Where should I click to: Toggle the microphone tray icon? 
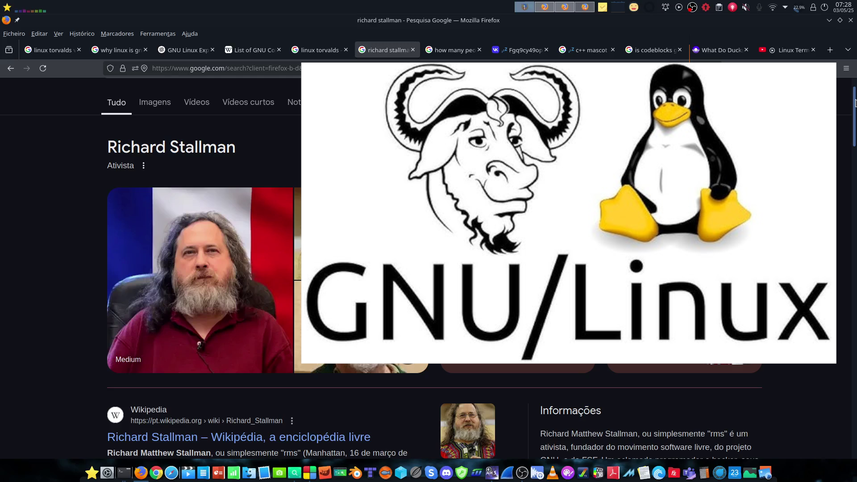pos(759,7)
